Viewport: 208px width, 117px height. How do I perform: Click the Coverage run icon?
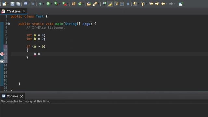56,4
